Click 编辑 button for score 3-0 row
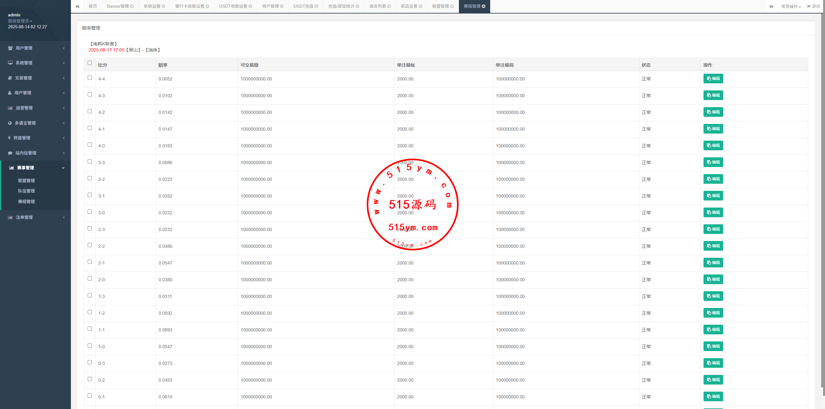 (x=713, y=212)
